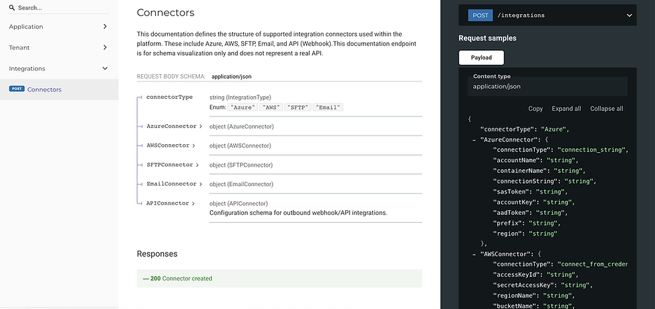
Task: Expand the Application sidebar section
Action: click(59, 27)
